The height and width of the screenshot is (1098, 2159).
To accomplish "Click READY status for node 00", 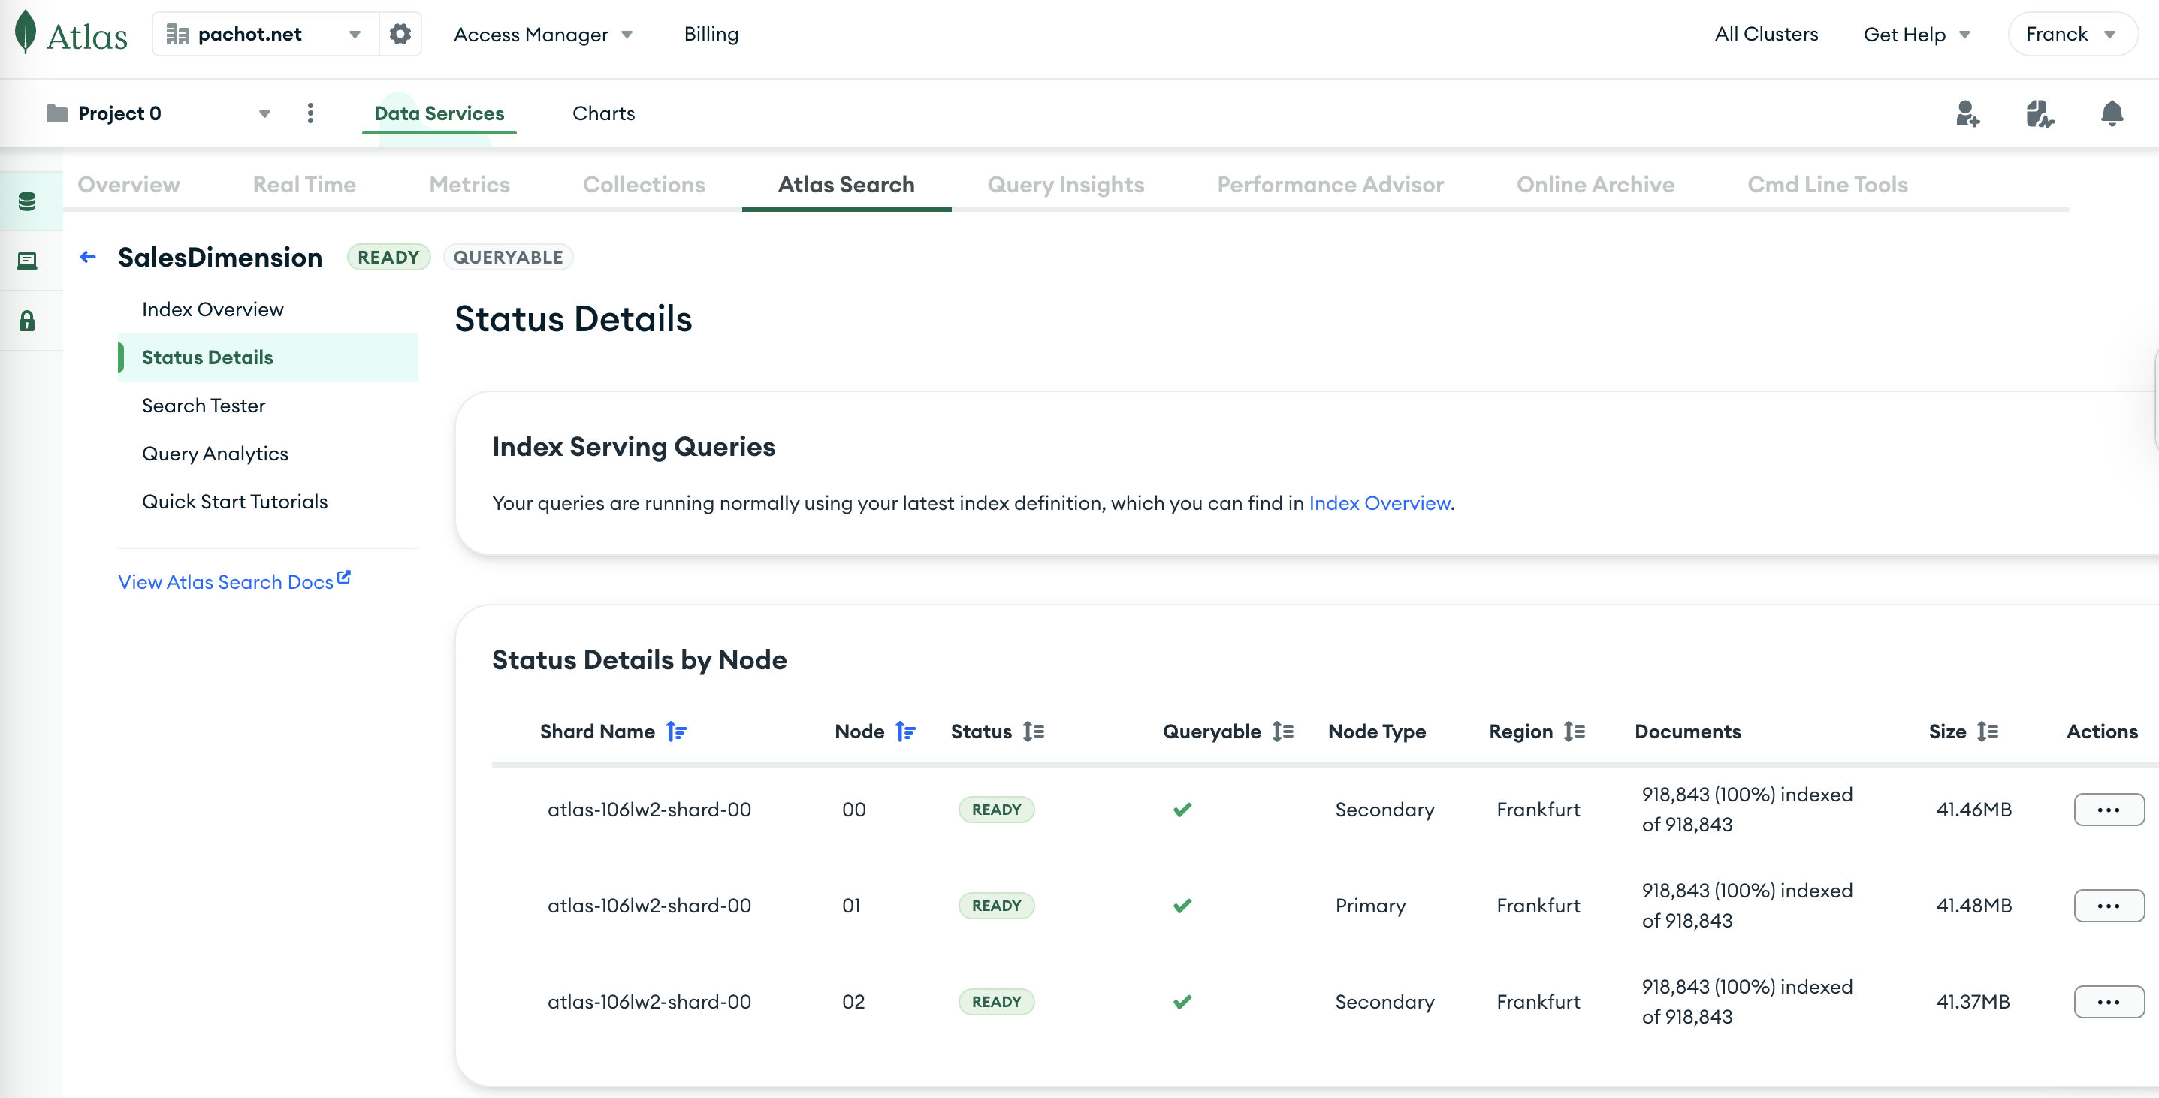I will tap(997, 810).
